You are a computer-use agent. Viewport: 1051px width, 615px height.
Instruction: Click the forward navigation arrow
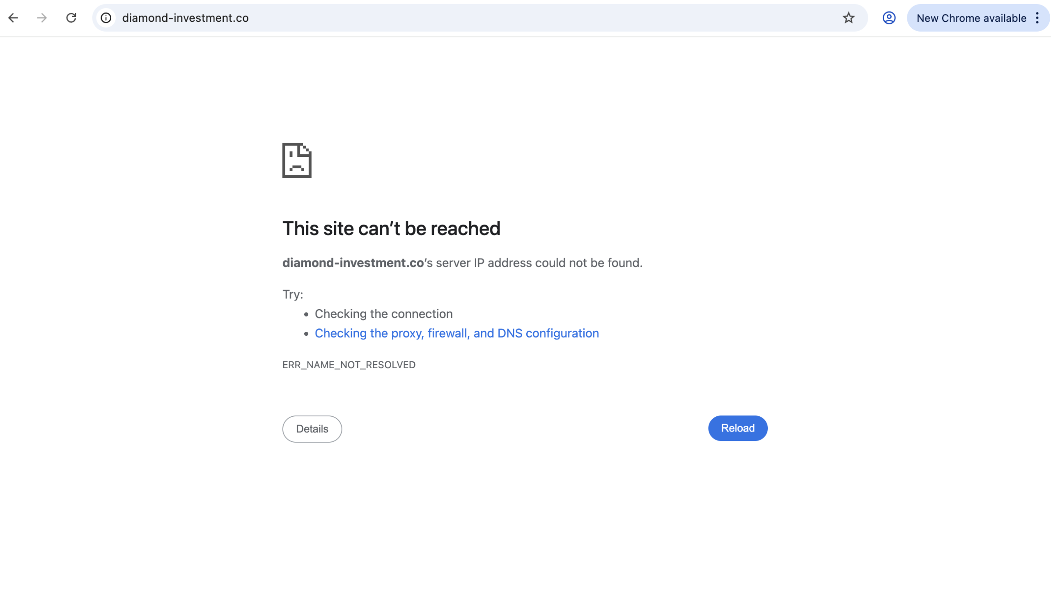[x=41, y=18]
